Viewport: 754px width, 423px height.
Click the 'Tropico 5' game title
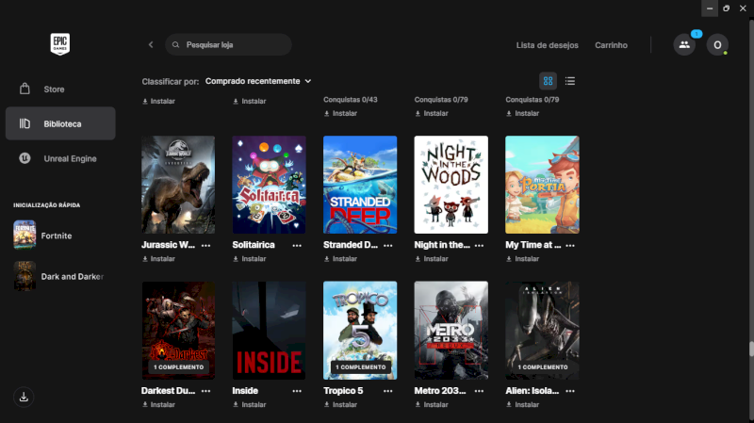(x=343, y=391)
